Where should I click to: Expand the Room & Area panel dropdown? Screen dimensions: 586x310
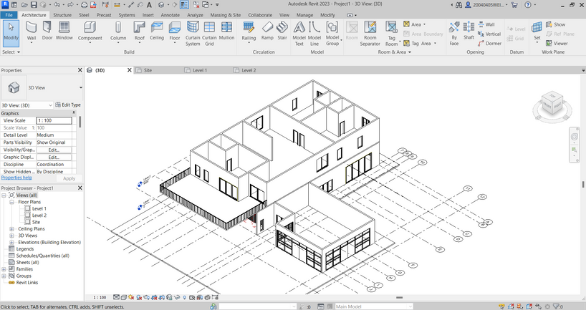pos(394,52)
